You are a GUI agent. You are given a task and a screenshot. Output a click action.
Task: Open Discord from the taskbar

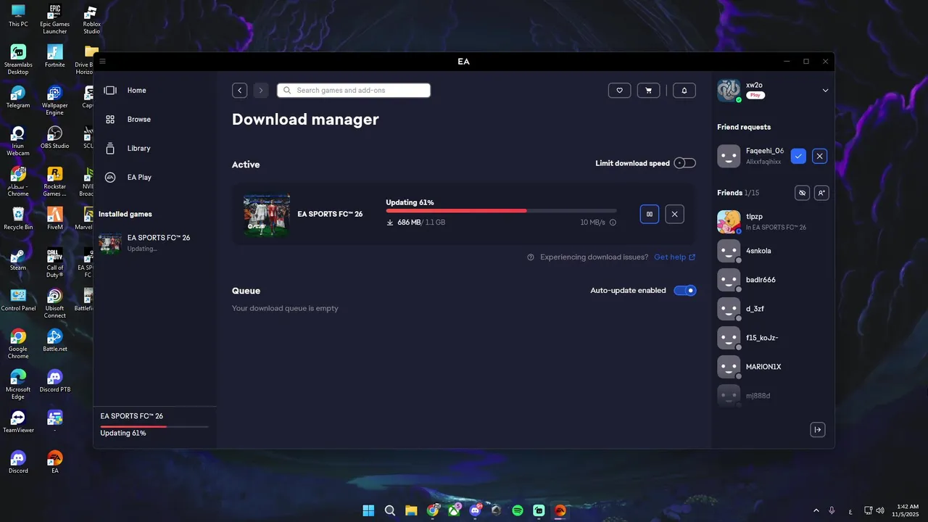pyautogui.click(x=475, y=510)
